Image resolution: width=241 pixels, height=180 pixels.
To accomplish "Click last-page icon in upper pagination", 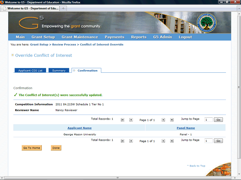I will click(x=172, y=120).
